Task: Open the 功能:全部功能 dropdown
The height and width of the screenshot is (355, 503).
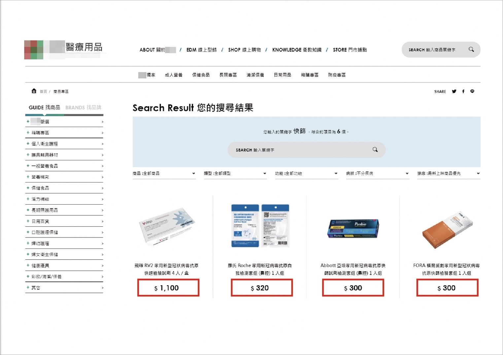Action: pyautogui.click(x=306, y=174)
